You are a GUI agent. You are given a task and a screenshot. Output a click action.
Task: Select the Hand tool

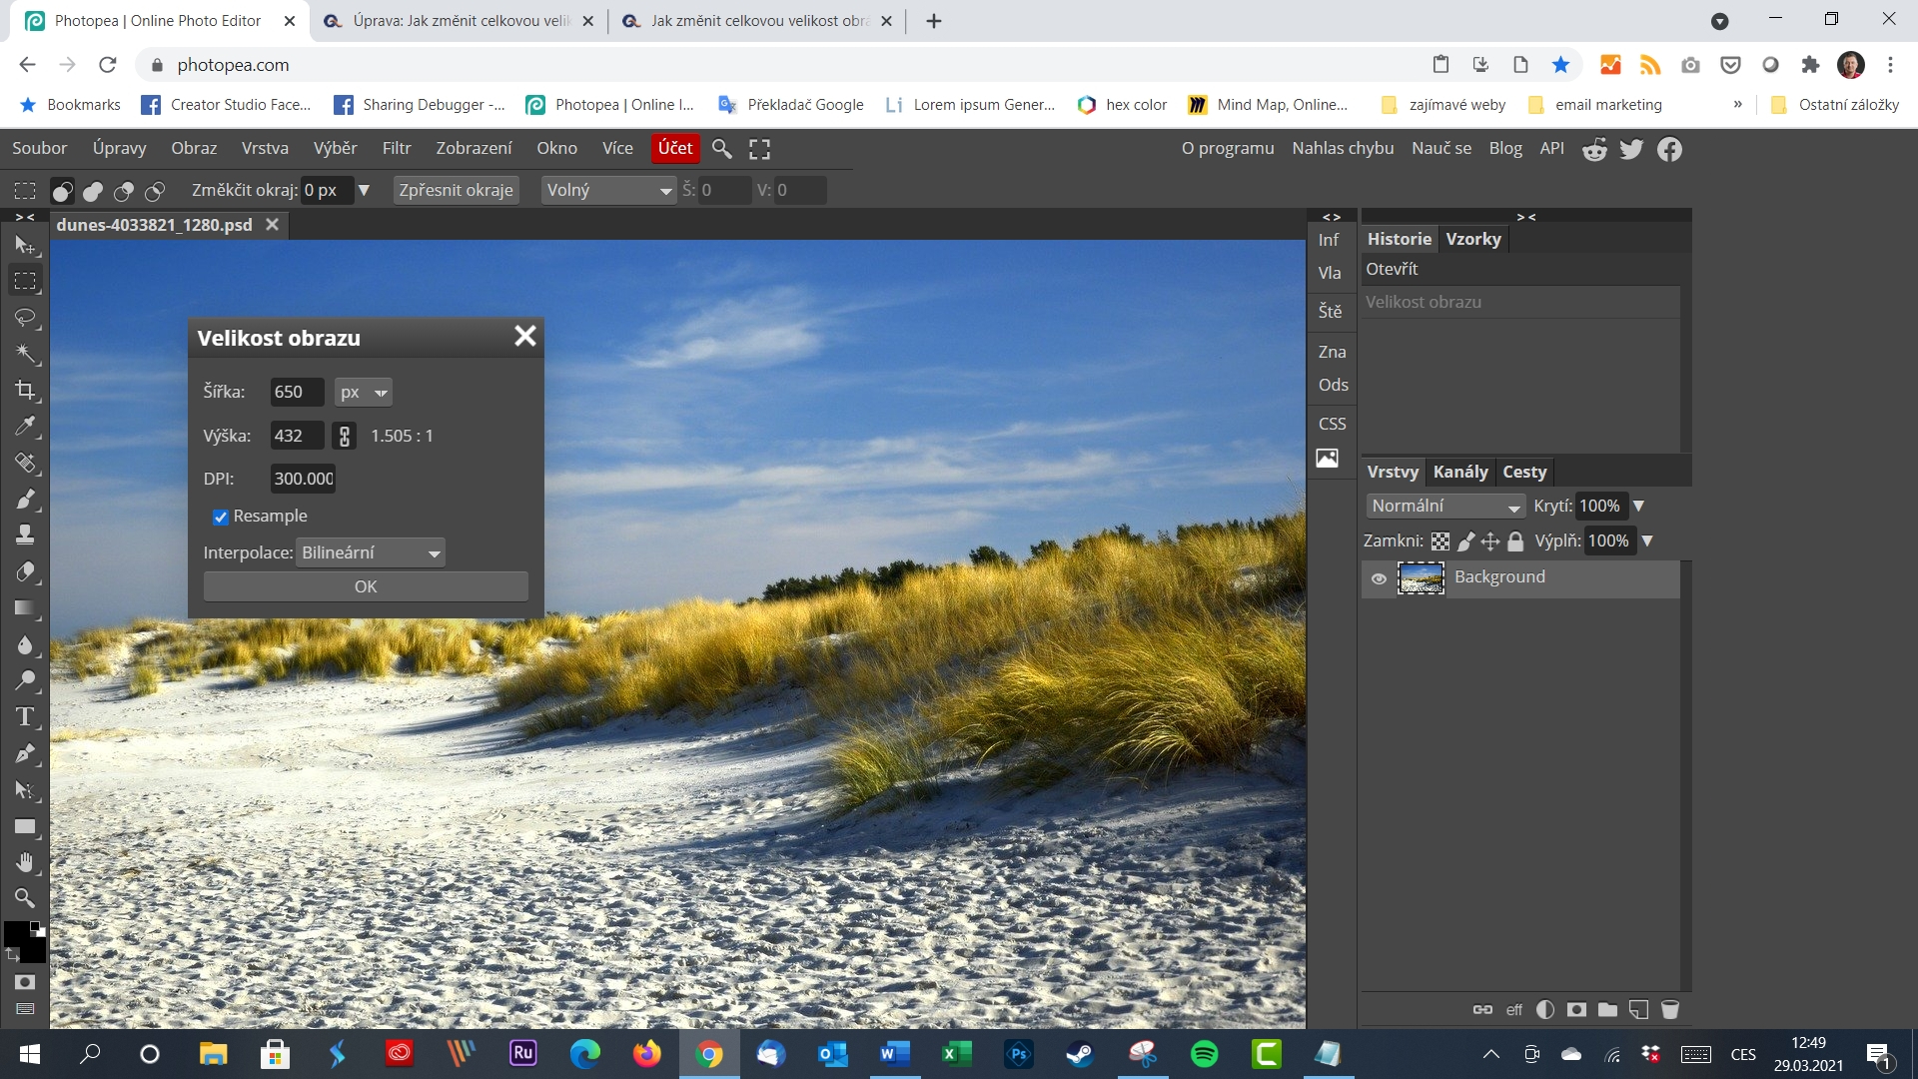pos(25,862)
